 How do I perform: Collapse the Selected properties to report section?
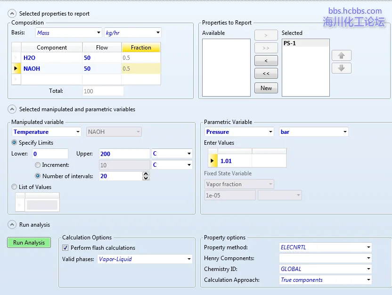[11, 14]
